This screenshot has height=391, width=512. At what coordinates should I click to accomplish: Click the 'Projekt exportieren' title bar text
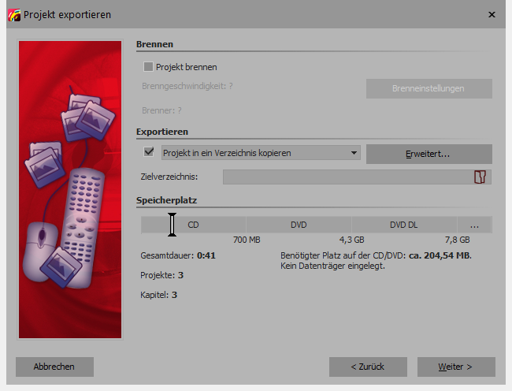(67, 14)
